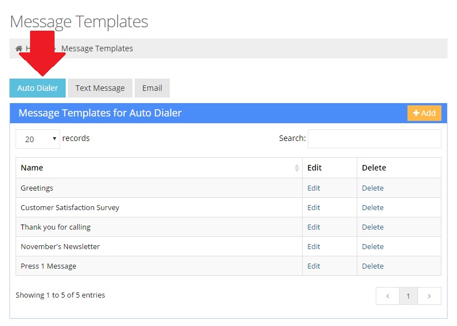Click the next page chevron
Image resolution: width=457 pixels, height=326 pixels.
[429, 296]
